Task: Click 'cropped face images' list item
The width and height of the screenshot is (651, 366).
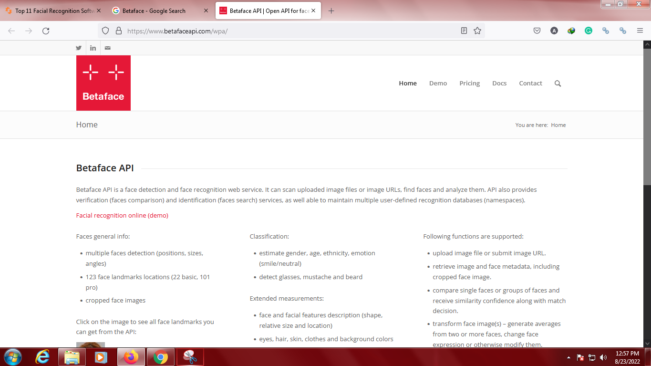Action: pos(115,300)
